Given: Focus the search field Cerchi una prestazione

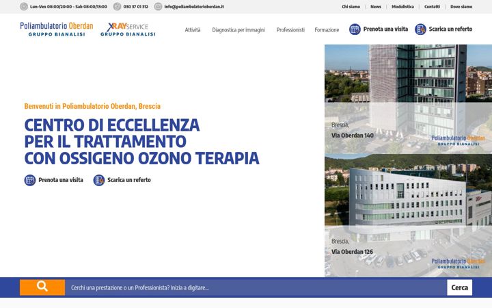Looking at the screenshot, I should (256, 287).
